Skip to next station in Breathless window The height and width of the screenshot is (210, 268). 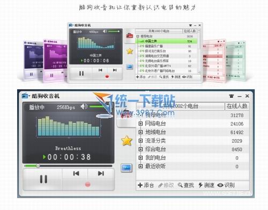pos(101,173)
